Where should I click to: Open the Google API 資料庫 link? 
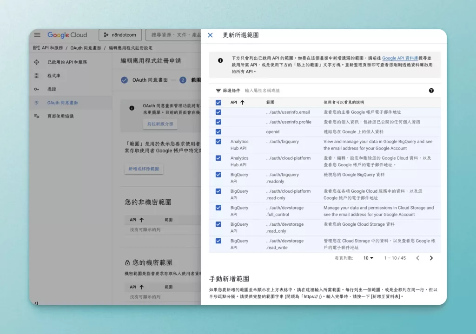pos(400,58)
